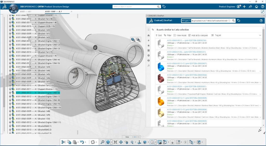
Task: Expand tree node Support 0028.115
Action: click(10, 26)
